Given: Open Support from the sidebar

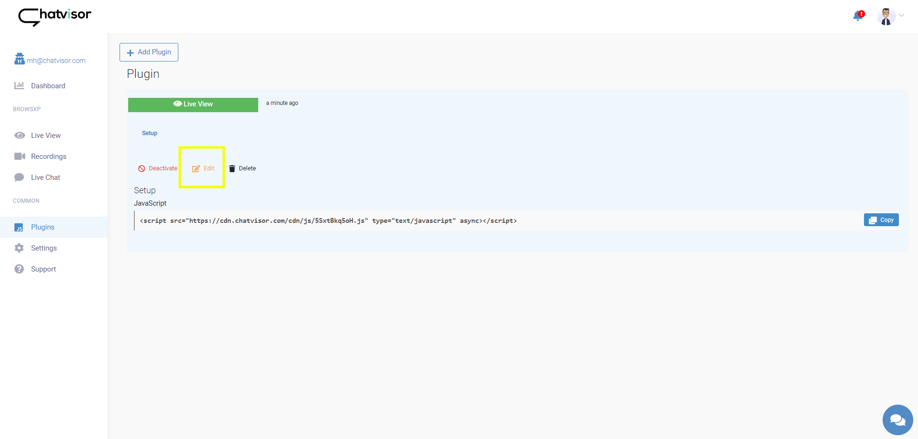Looking at the screenshot, I should tap(44, 269).
